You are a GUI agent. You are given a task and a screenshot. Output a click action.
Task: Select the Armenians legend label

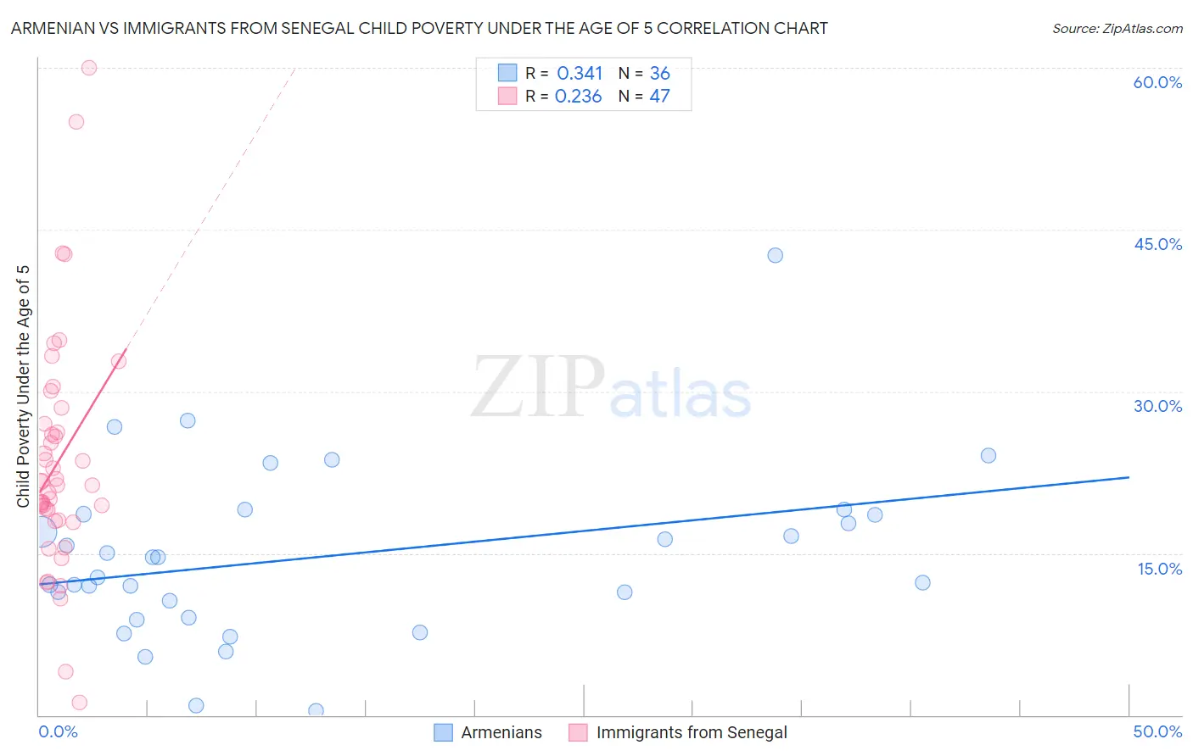(x=501, y=732)
